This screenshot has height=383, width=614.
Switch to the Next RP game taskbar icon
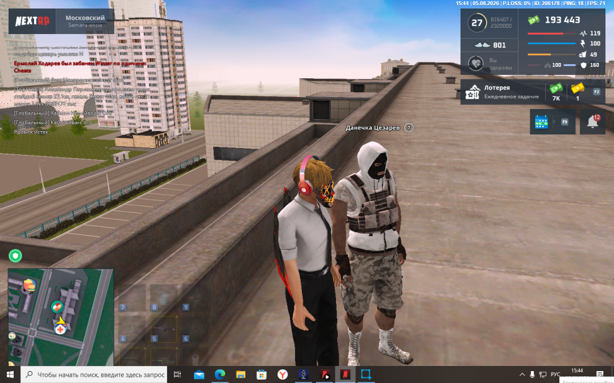pos(345,374)
